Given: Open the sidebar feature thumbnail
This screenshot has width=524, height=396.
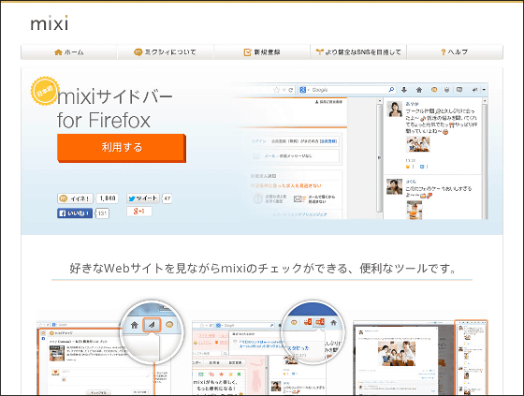Looking at the screenshot, I should [420, 358].
